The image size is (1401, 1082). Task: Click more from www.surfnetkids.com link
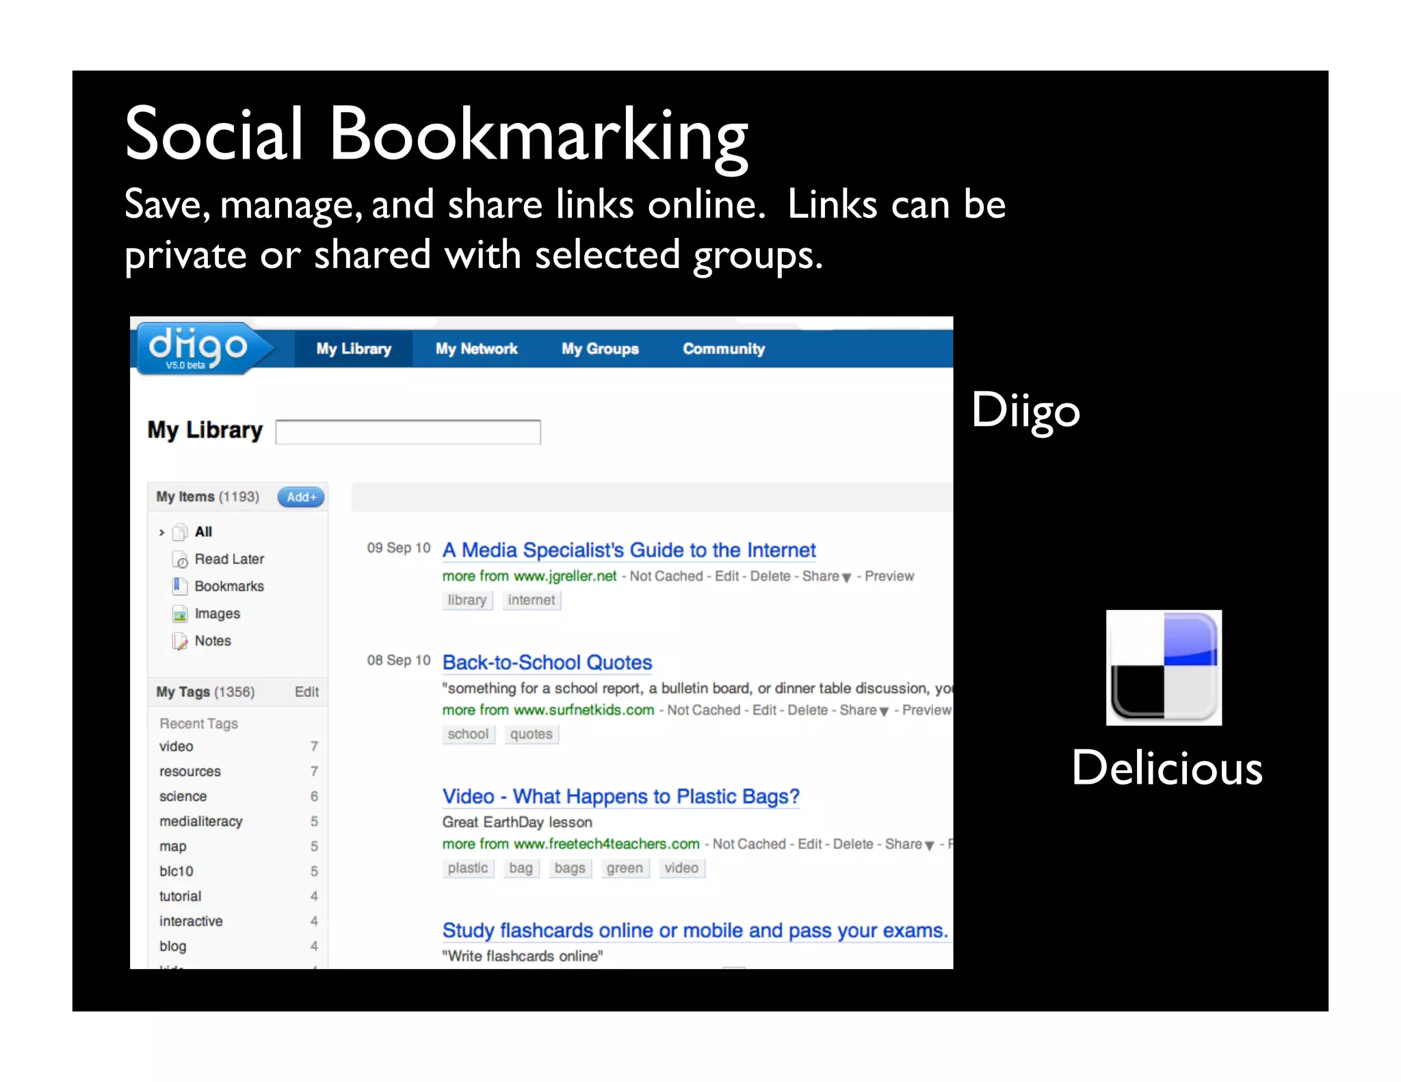pos(548,711)
